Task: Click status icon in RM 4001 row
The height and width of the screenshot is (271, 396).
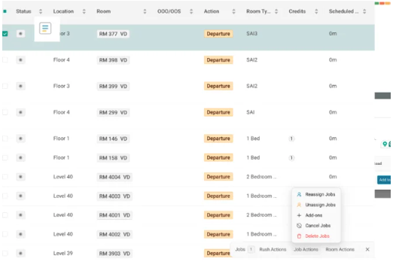Action: pos(21,215)
